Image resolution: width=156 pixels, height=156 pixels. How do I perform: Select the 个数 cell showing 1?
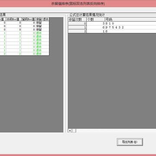(x=96, y=31)
